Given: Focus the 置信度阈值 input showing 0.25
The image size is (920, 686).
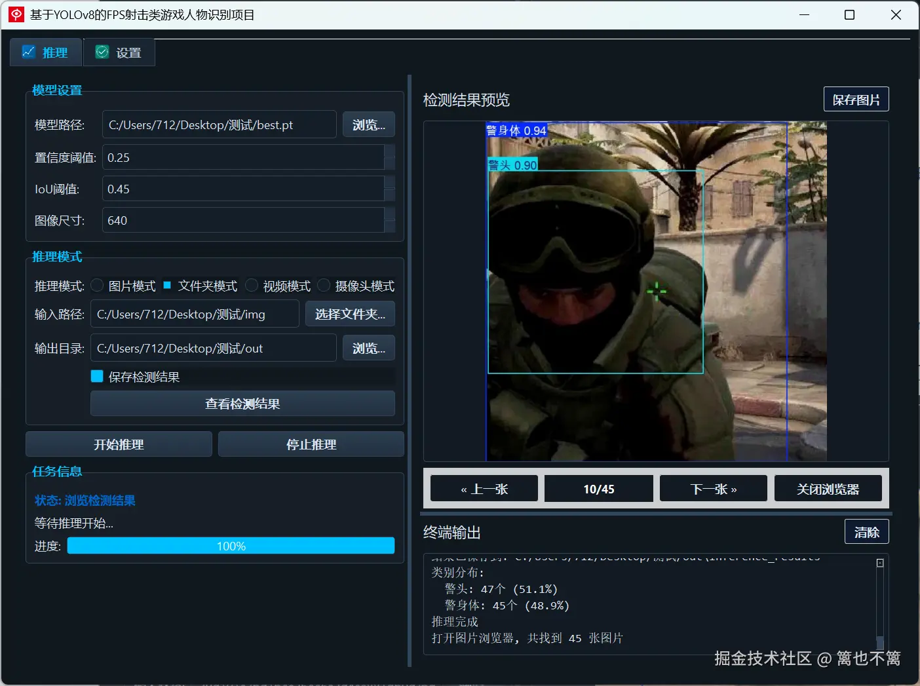Looking at the screenshot, I should point(243,157).
